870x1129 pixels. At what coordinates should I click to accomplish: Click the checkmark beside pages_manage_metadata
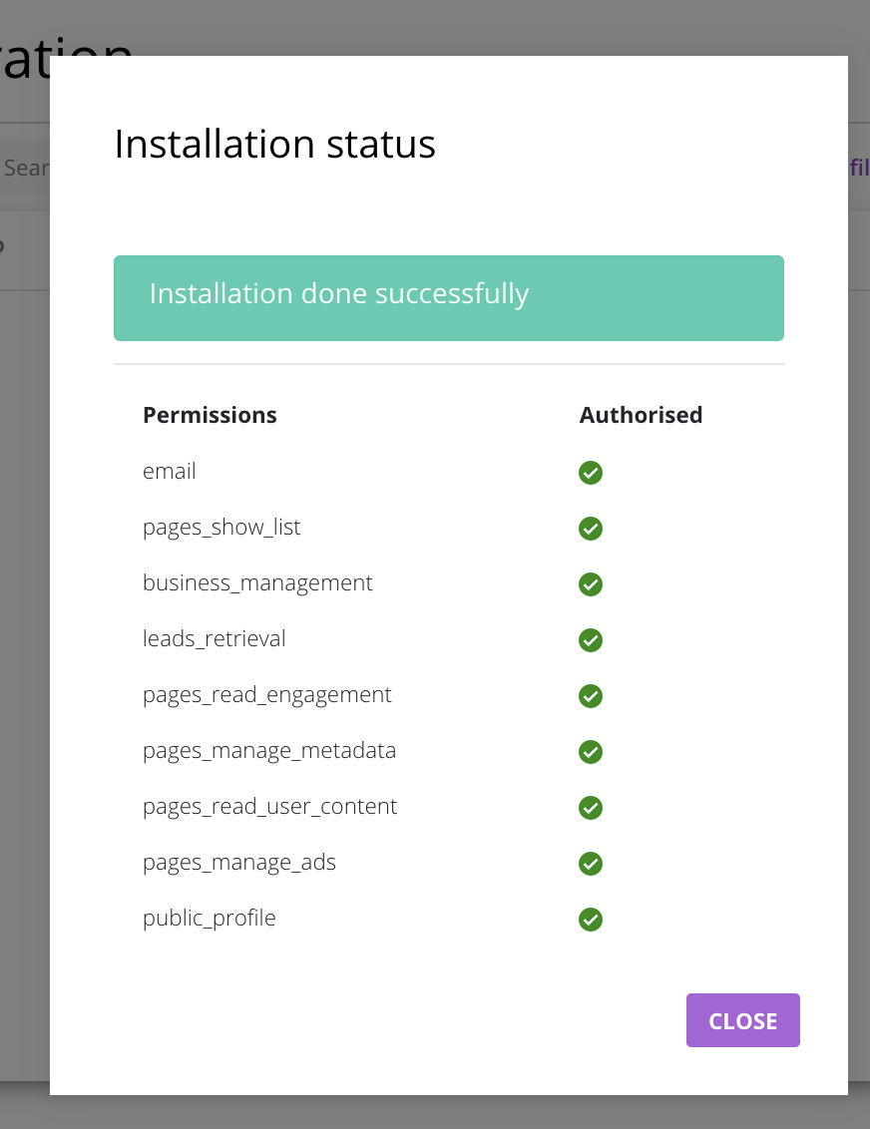coord(590,752)
